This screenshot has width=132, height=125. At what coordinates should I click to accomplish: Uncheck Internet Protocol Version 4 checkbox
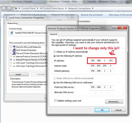tap(11, 59)
